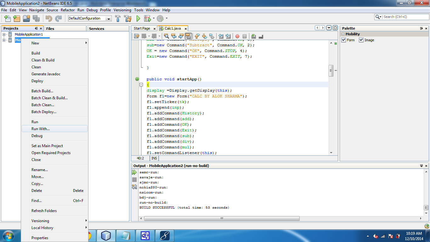Click the Uncomment lines editor icon
Image resolution: width=430 pixels, height=242 pixels.
[261, 36]
